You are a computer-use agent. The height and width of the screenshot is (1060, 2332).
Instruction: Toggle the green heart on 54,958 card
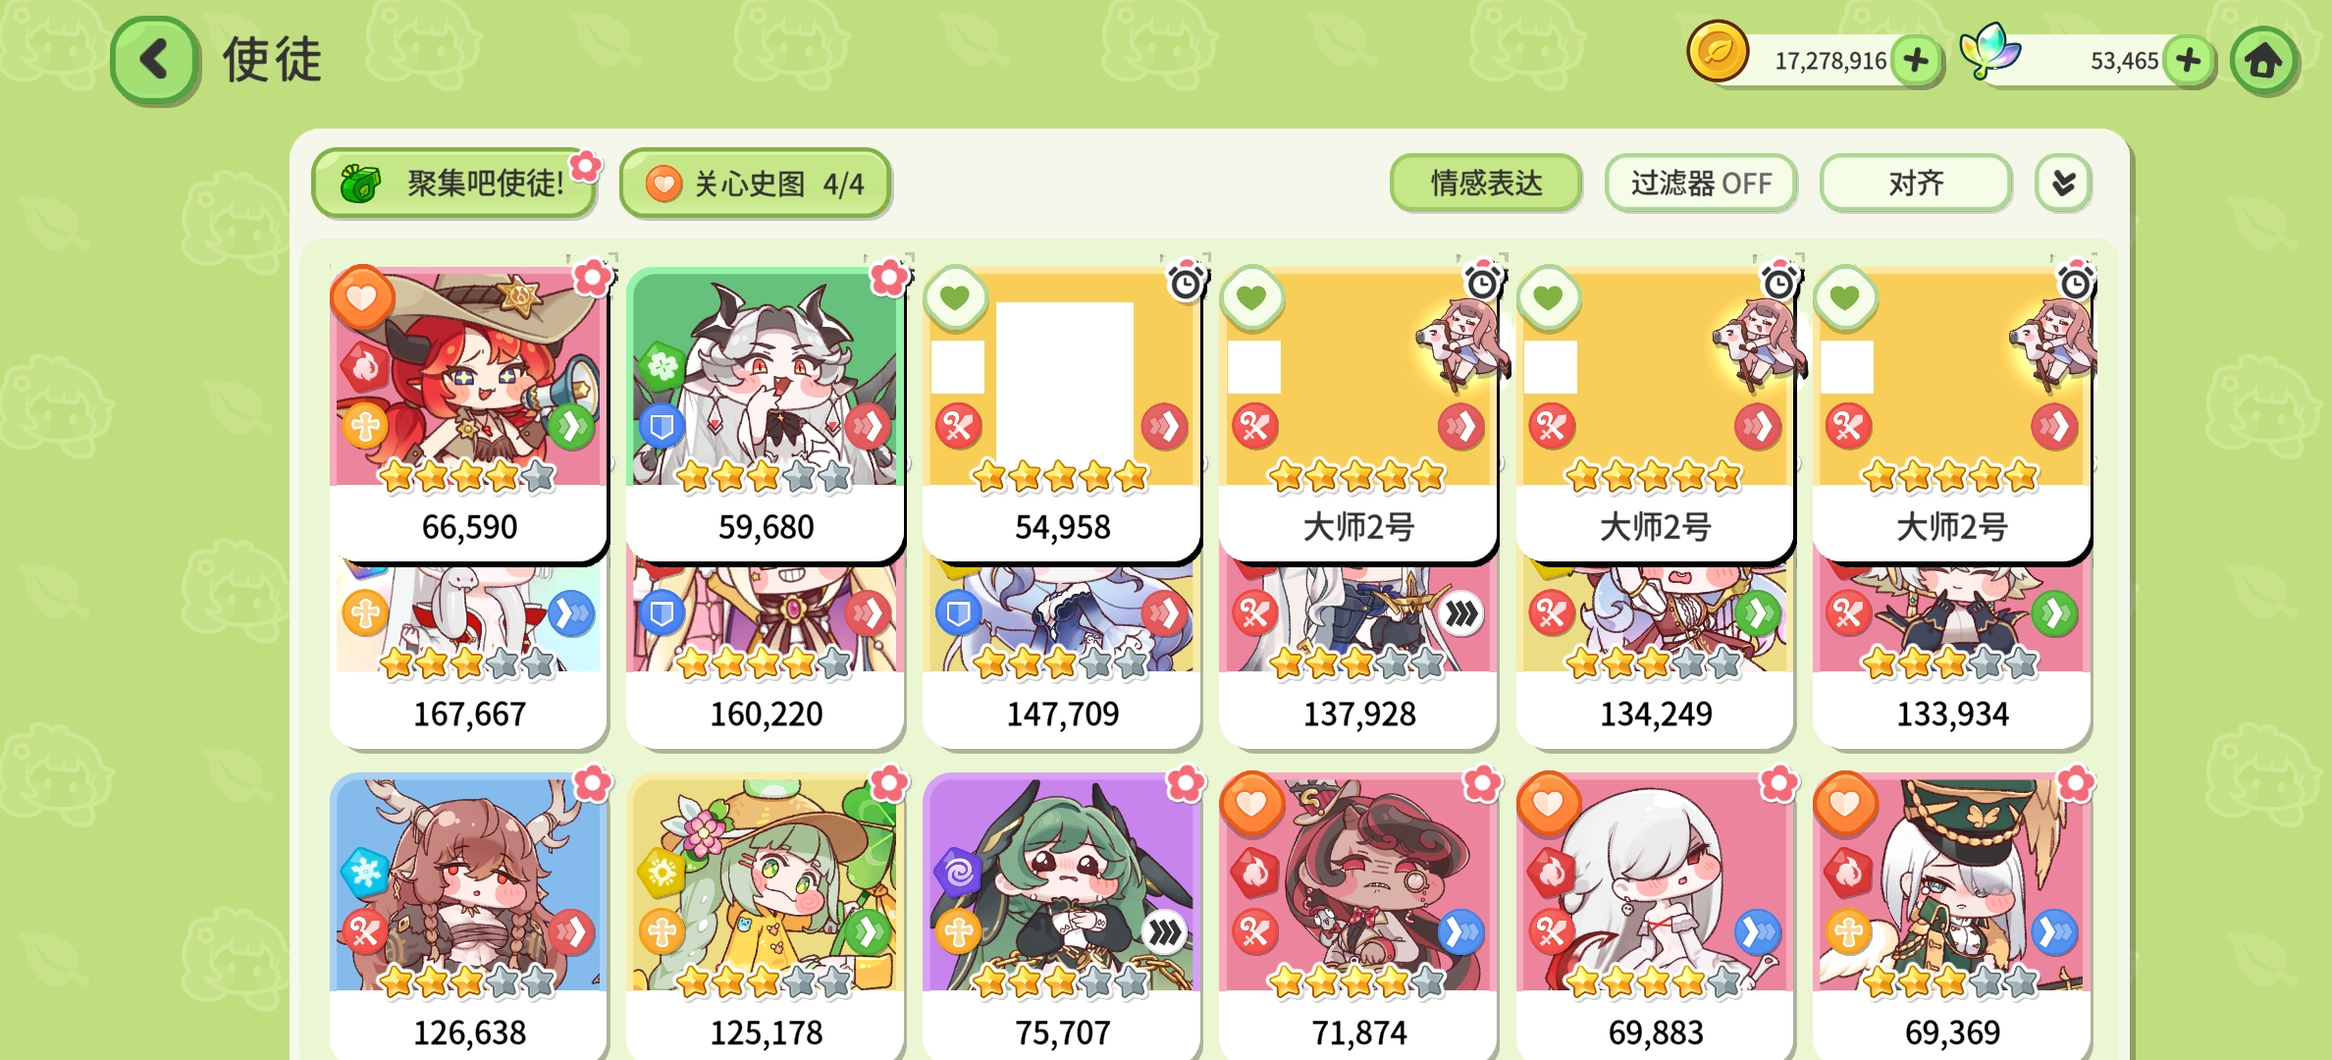pyautogui.click(x=955, y=296)
